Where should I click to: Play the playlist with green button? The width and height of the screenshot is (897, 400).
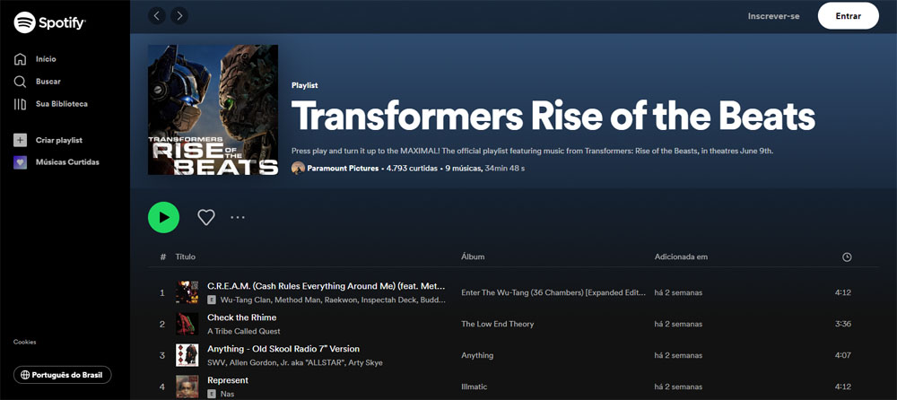pos(163,217)
